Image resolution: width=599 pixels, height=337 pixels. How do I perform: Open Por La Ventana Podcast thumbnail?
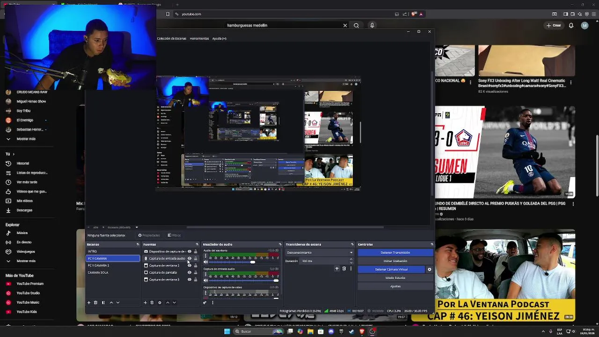[x=505, y=275]
